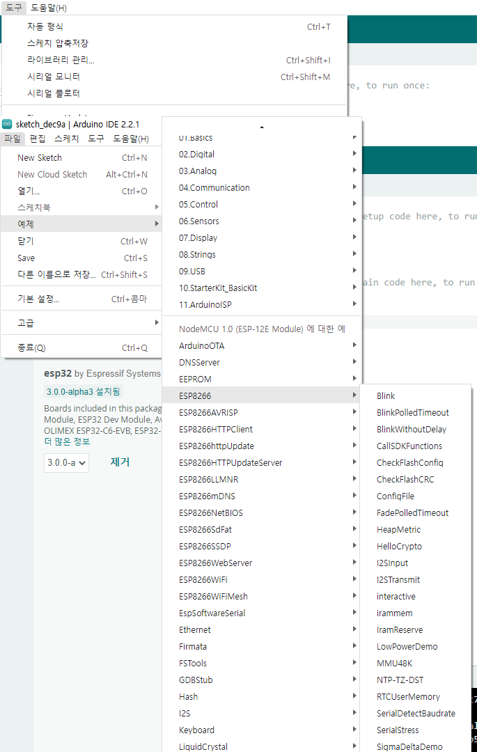This screenshot has width=477, height=752.
Task: Expand ESP8266WiFi examples
Action: (262, 580)
